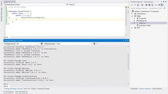Switch to the Pending Changes tab

43,89
